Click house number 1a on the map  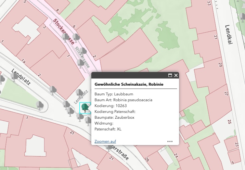[23, 61]
